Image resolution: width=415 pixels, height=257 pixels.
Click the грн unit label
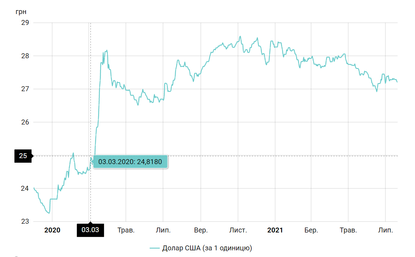pos(21,12)
